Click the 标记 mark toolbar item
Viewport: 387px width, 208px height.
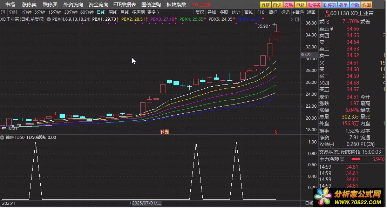[x=285, y=12]
